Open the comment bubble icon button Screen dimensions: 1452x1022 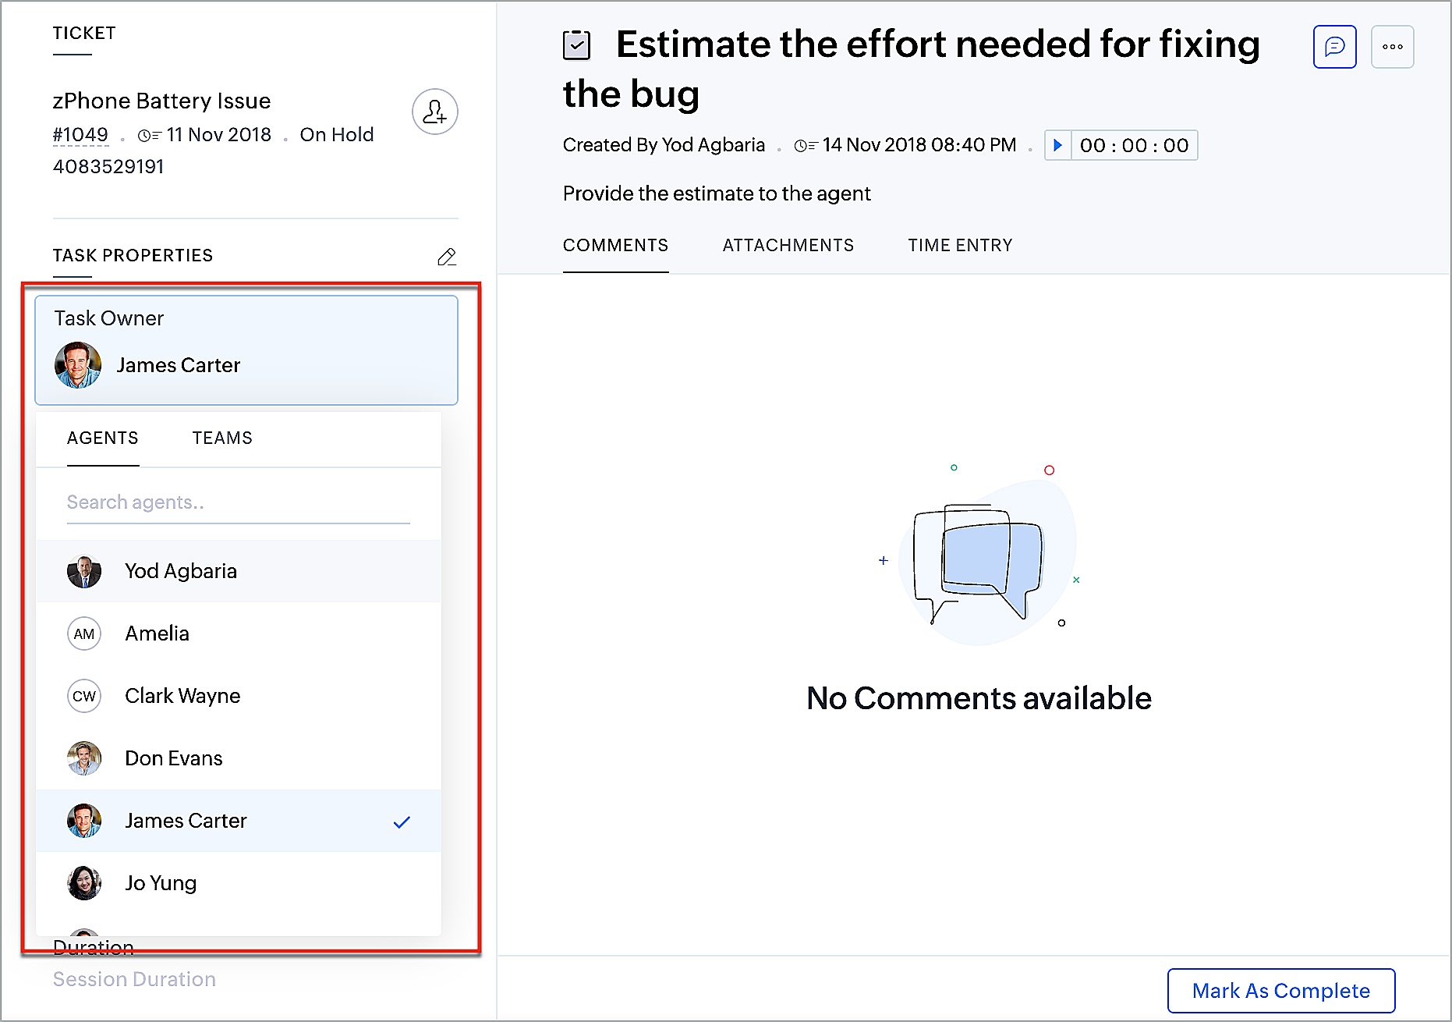pos(1334,47)
